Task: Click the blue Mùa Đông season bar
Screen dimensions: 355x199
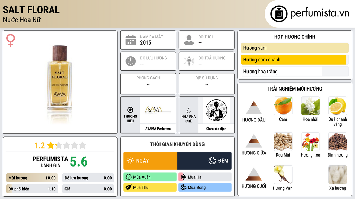Action: (x=205, y=187)
